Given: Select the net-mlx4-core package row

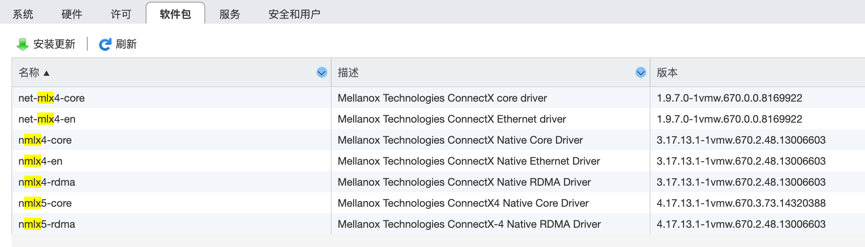Looking at the screenshot, I should (439, 98).
